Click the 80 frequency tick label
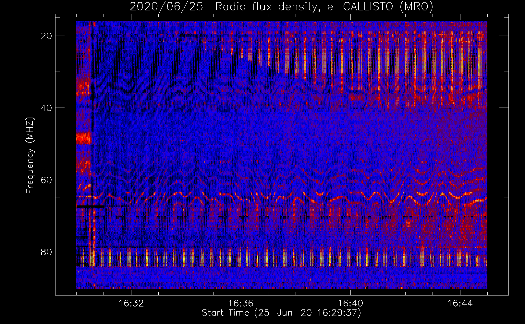 pos(47,252)
